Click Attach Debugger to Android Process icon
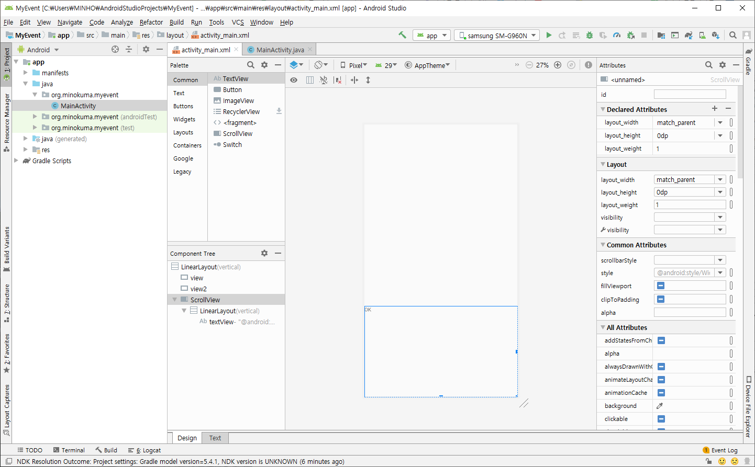Viewport: 755px width, 467px height. (x=630, y=35)
